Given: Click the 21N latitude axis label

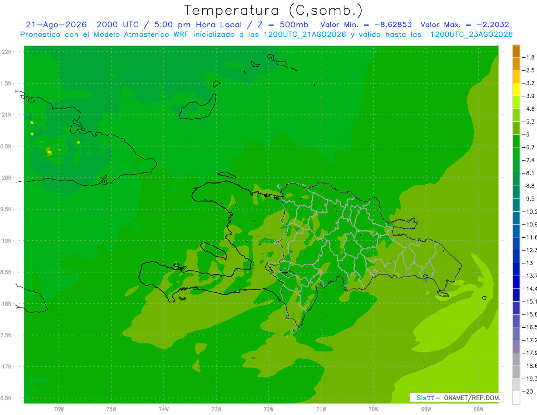Looking at the screenshot, I should click(x=7, y=115).
